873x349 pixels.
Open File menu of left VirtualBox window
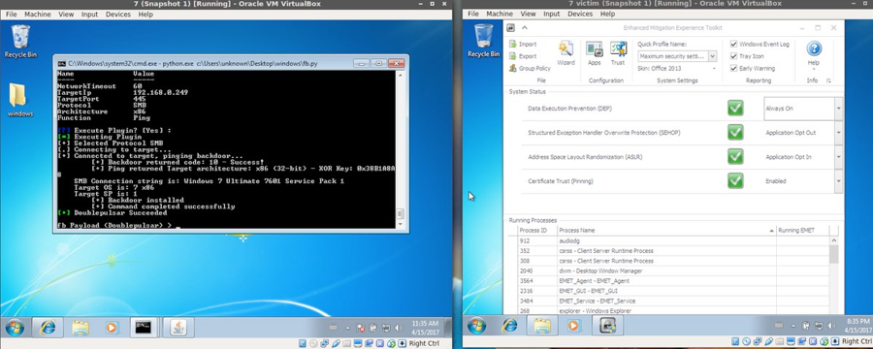click(11, 15)
